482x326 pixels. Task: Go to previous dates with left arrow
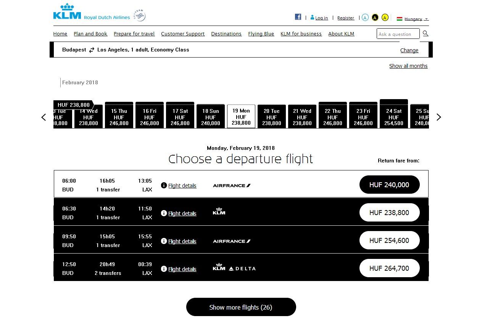coord(44,117)
